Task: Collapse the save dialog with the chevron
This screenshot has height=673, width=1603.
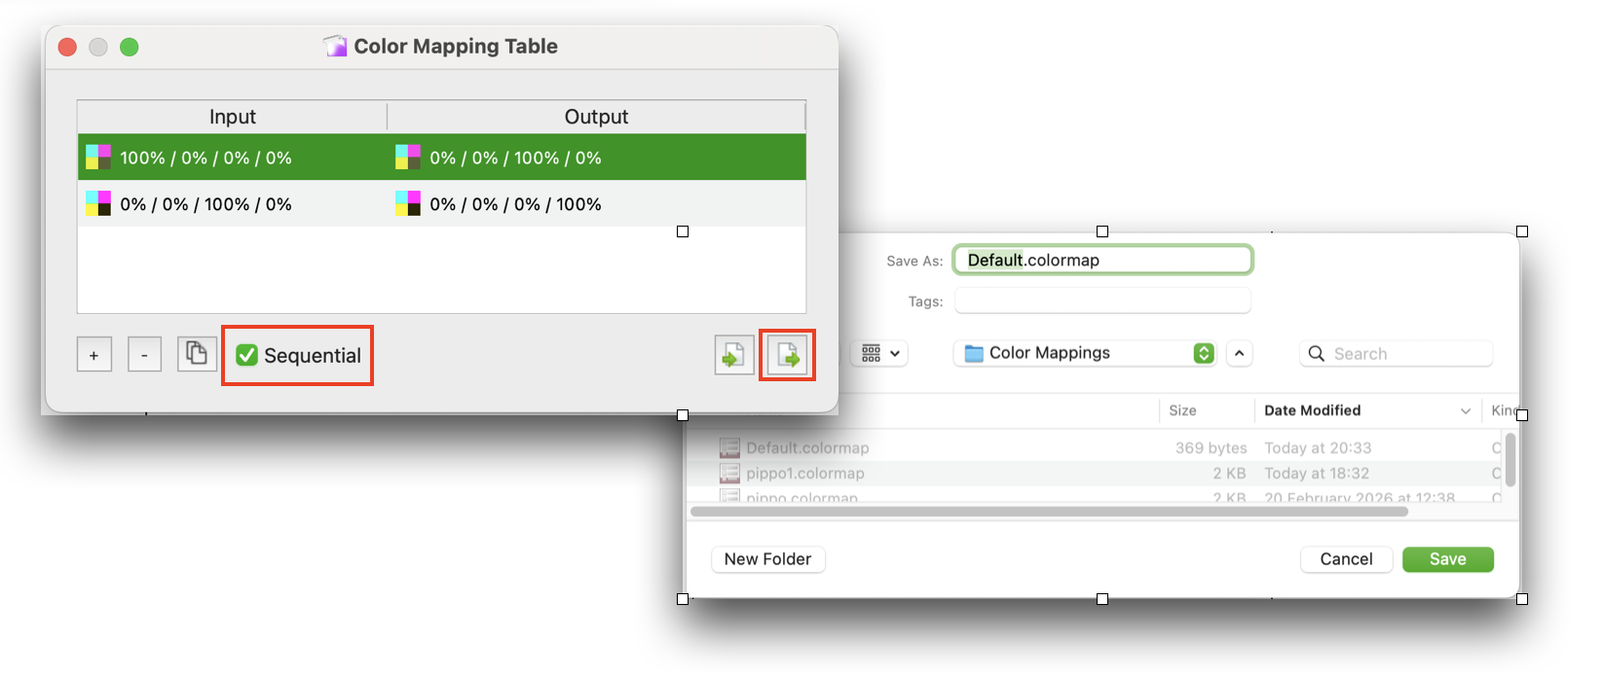Action: click(x=1239, y=353)
